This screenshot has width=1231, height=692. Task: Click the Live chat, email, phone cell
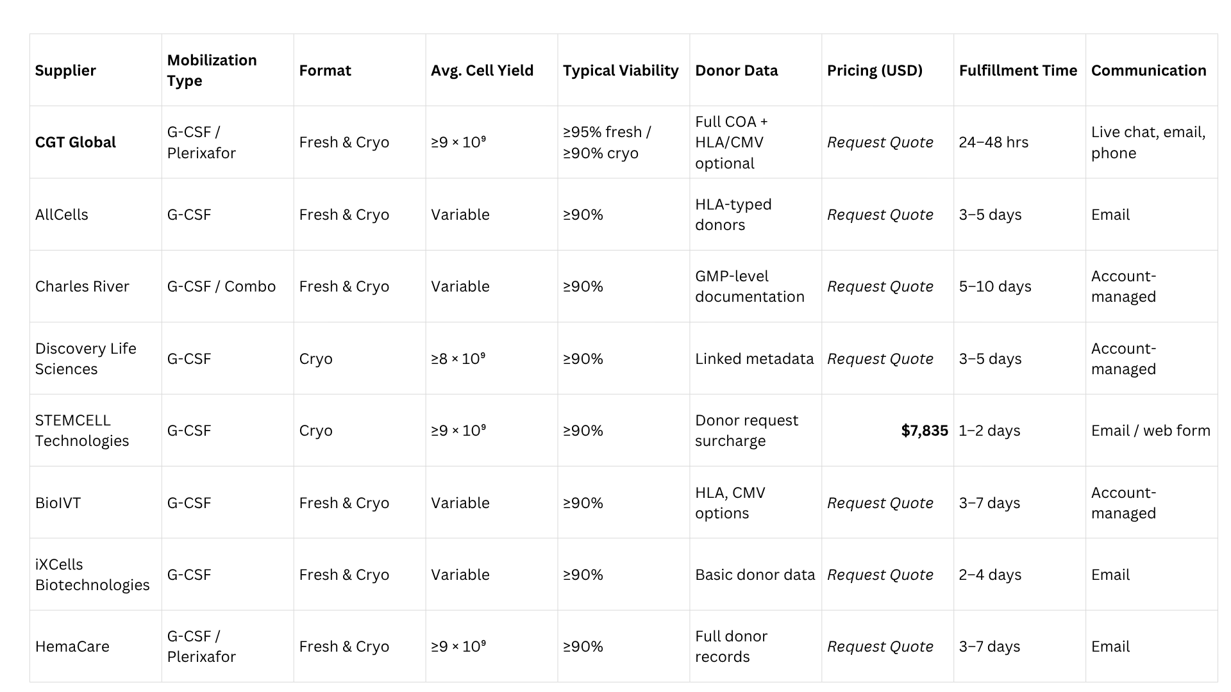pyautogui.click(x=1148, y=142)
